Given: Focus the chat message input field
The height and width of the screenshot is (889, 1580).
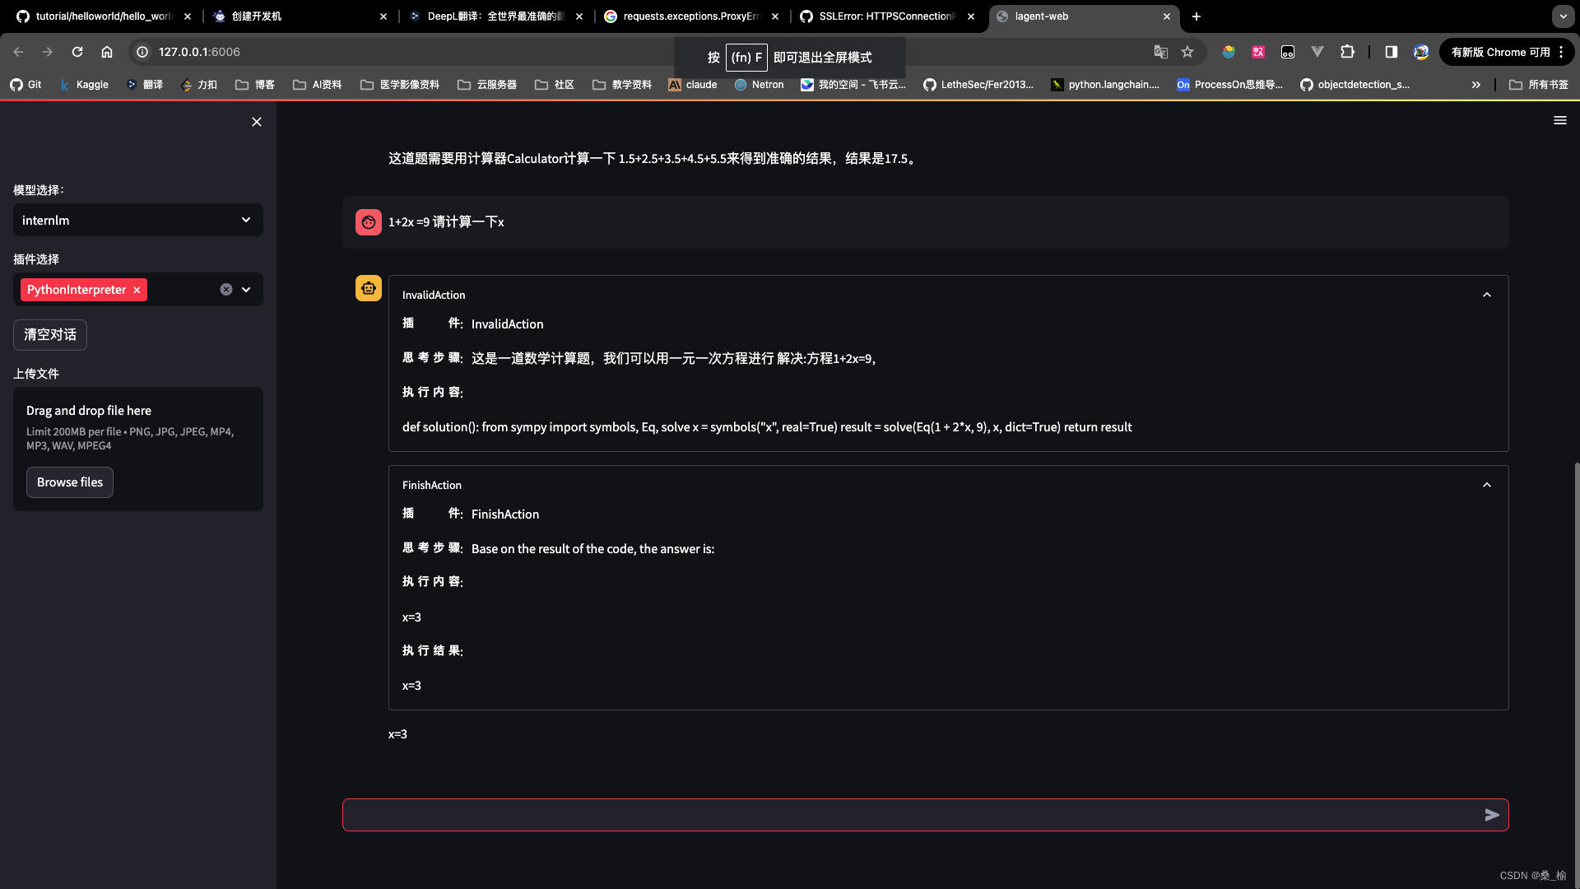Looking at the screenshot, I should tap(925, 815).
